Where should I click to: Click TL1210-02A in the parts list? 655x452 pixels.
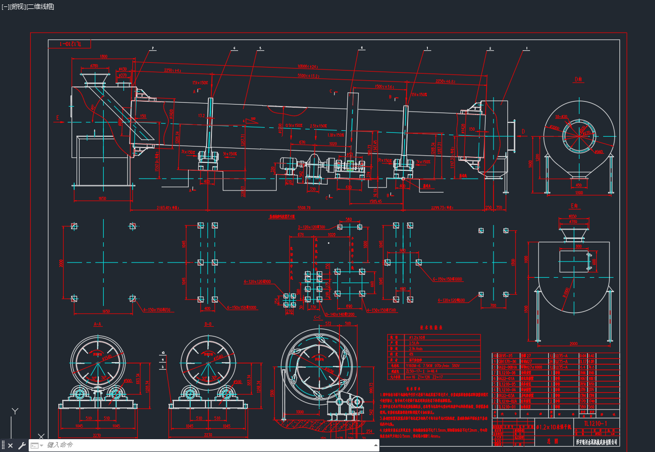(507, 401)
